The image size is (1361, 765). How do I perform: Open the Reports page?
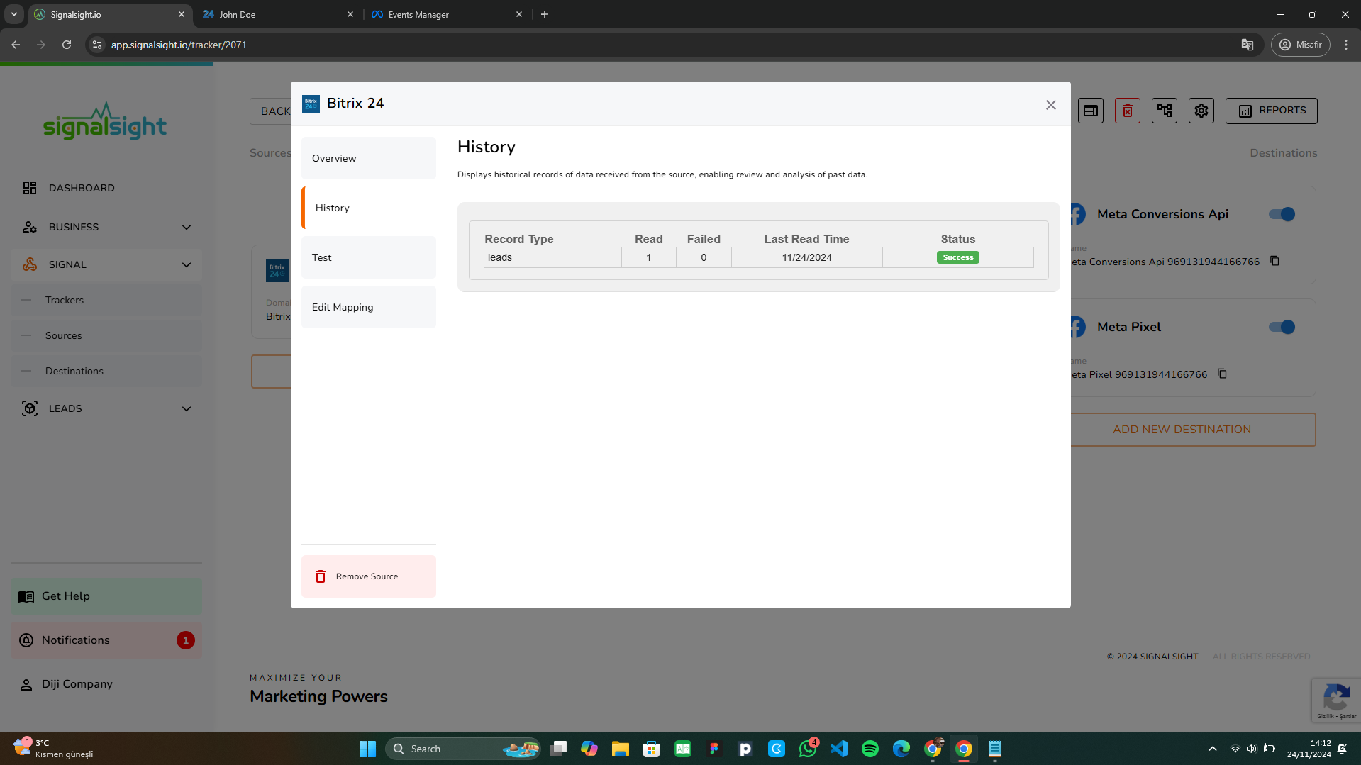pyautogui.click(x=1271, y=111)
